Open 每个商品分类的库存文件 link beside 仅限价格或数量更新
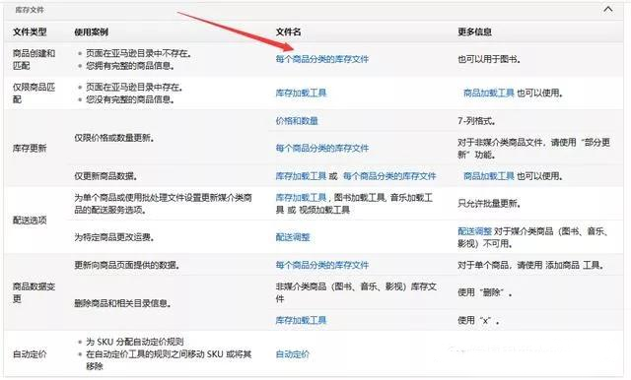The height and width of the screenshot is (380, 631). (x=322, y=149)
